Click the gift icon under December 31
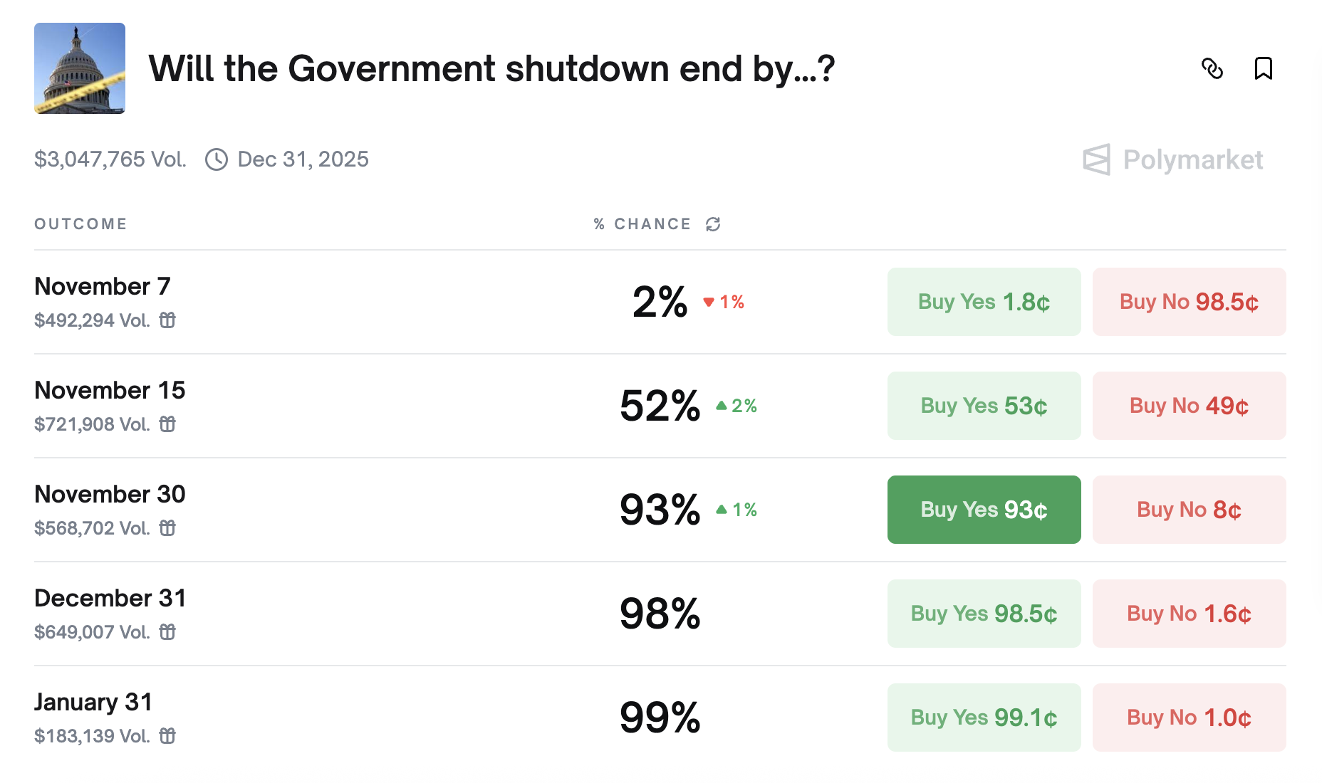The height and width of the screenshot is (783, 1322). pos(167,632)
